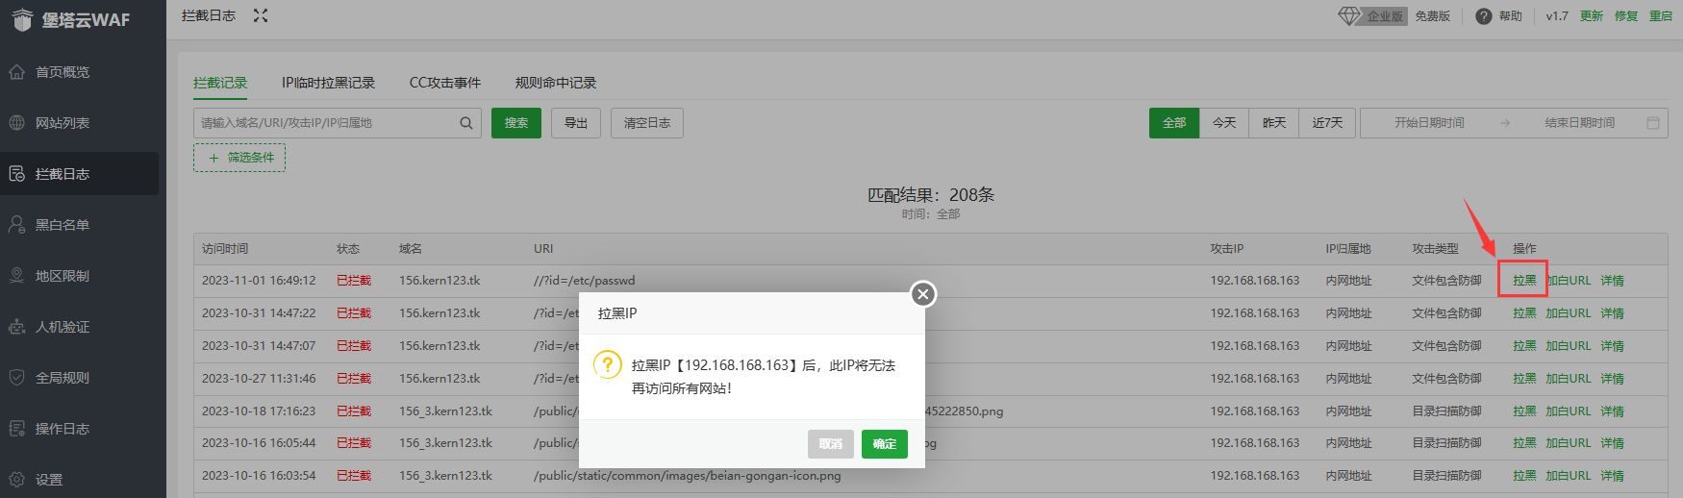Screen dimensions: 1683x498
Task: Click 导出 to export logs
Action: 575,123
